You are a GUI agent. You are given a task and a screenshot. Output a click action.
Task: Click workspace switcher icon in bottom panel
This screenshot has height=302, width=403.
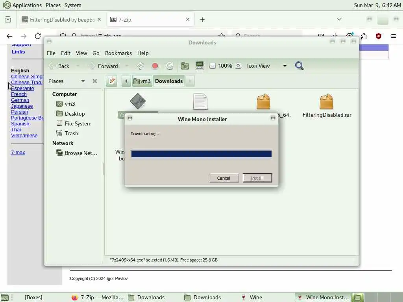[357, 297]
